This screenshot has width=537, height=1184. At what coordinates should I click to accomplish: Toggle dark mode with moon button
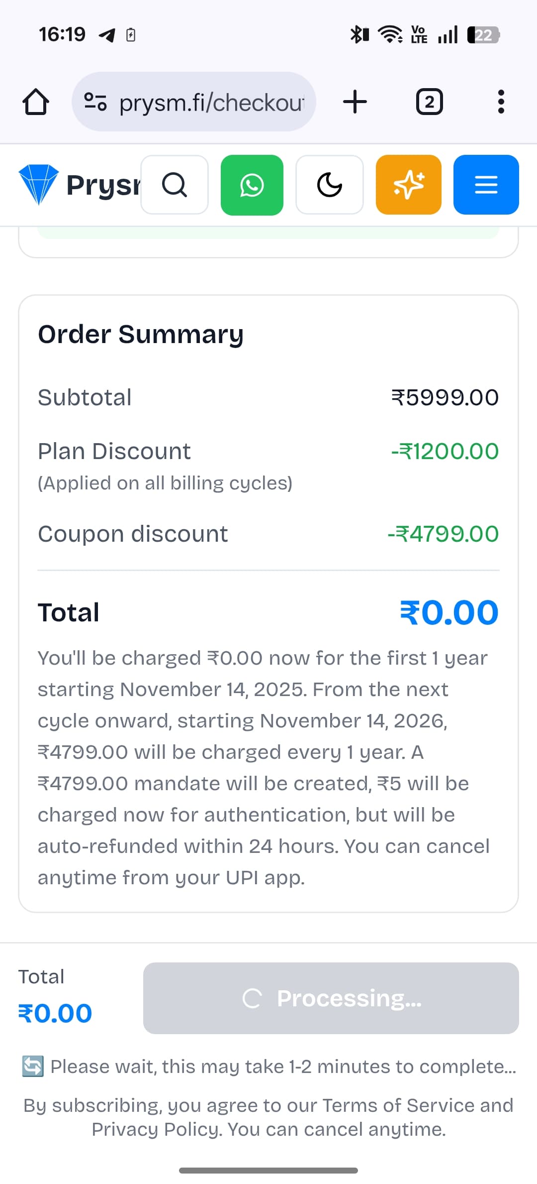click(x=330, y=185)
